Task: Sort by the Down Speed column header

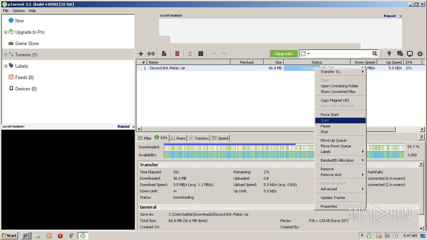Action: [x=364, y=62]
